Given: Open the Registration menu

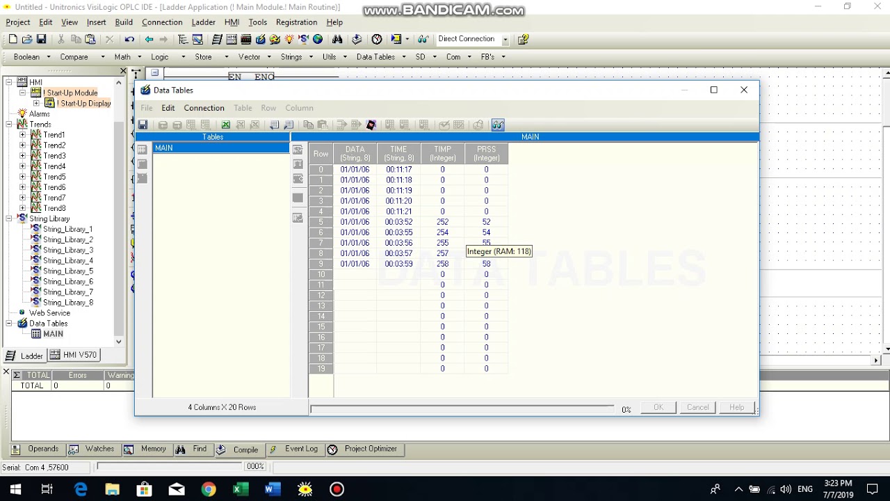Looking at the screenshot, I should pos(296,22).
